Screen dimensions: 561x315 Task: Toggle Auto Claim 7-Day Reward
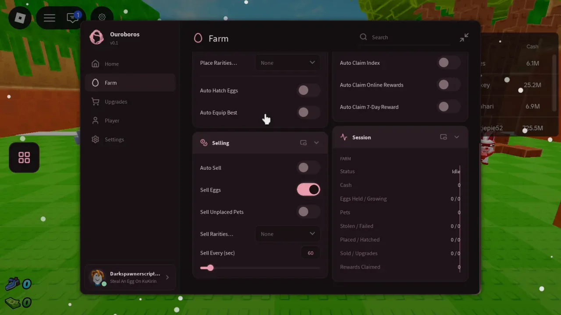point(449,107)
